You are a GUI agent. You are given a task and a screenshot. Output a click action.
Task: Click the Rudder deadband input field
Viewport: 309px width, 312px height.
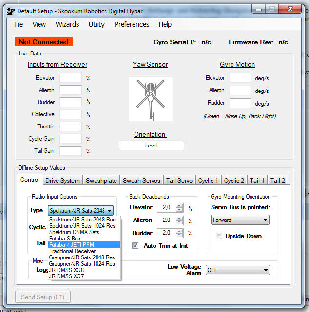click(167, 233)
